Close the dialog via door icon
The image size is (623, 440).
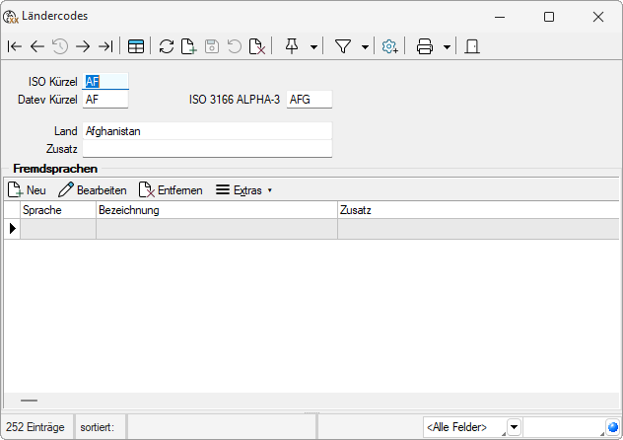click(472, 46)
